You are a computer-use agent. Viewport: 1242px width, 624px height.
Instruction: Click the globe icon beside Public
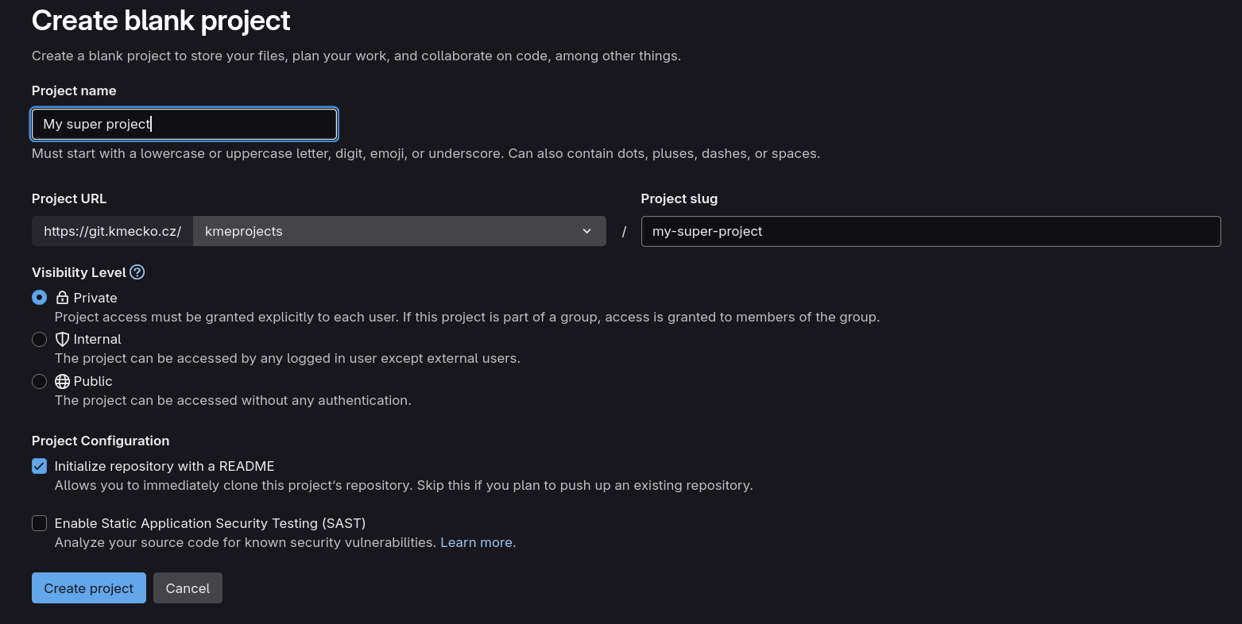62,381
